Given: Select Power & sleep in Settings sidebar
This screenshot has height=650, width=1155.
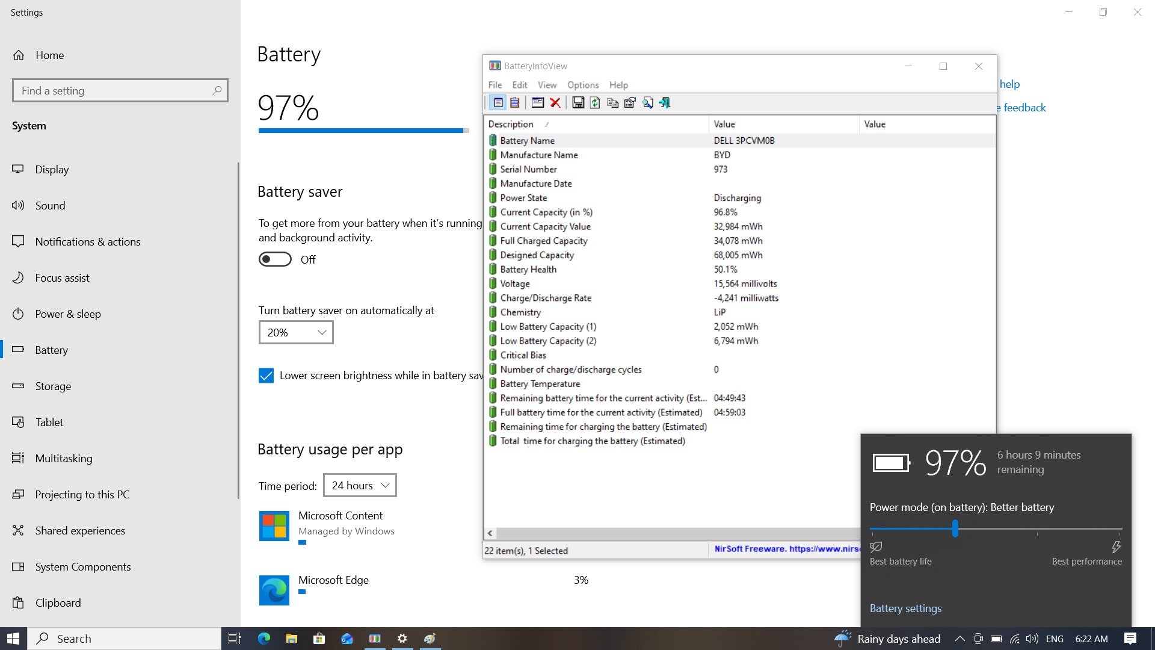Looking at the screenshot, I should 67,314.
